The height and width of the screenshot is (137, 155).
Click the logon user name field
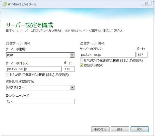(x=40, y=102)
